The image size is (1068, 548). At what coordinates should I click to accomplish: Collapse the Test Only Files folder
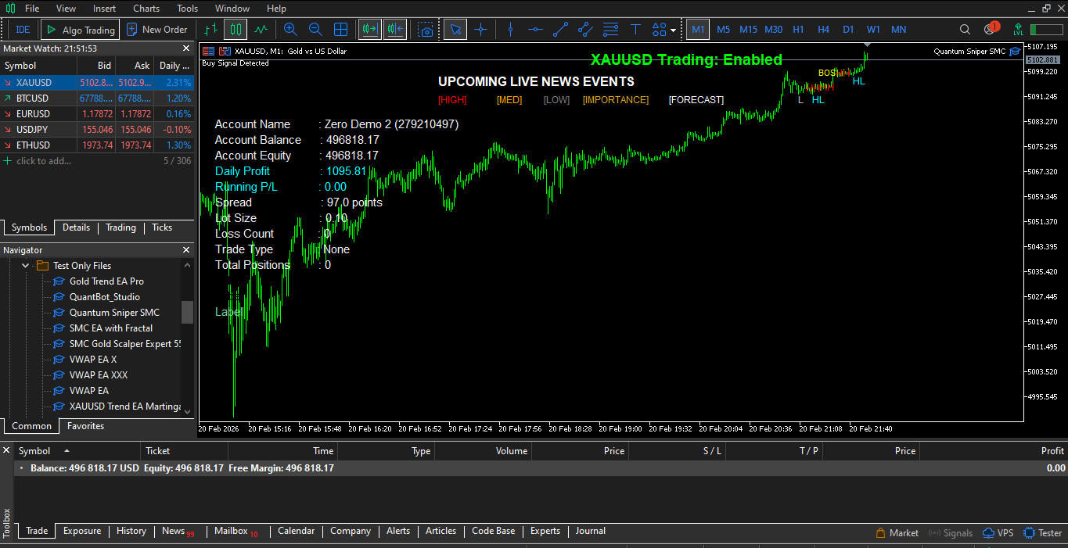(x=25, y=266)
